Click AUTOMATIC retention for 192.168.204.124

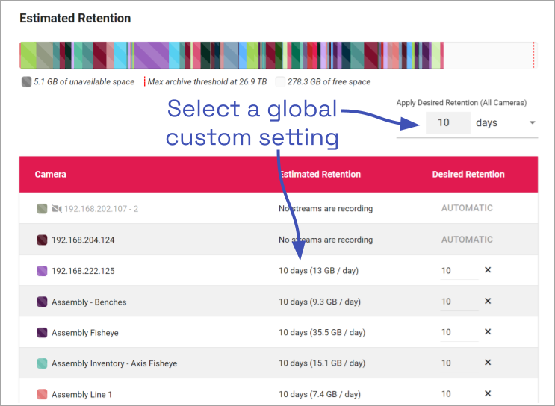[x=467, y=240]
